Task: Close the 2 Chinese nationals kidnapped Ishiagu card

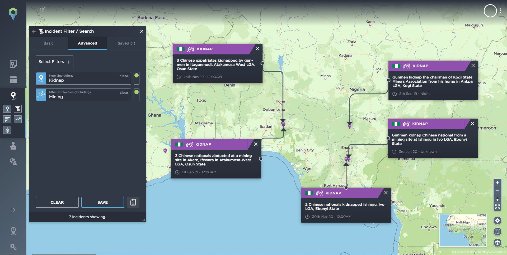Action: pos(386,193)
